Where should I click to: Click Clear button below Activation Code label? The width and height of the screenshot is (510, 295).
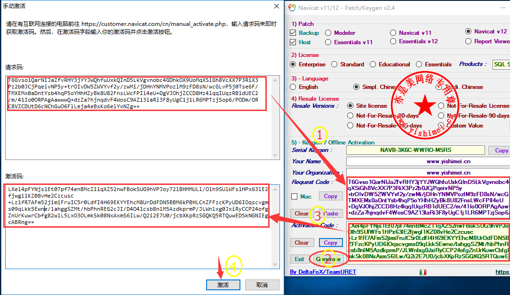(x=302, y=243)
